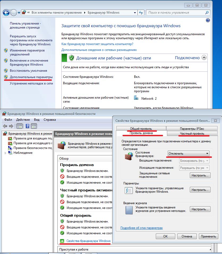Open 'Вид' menu
Screen dimensions: 222x254
37,120
